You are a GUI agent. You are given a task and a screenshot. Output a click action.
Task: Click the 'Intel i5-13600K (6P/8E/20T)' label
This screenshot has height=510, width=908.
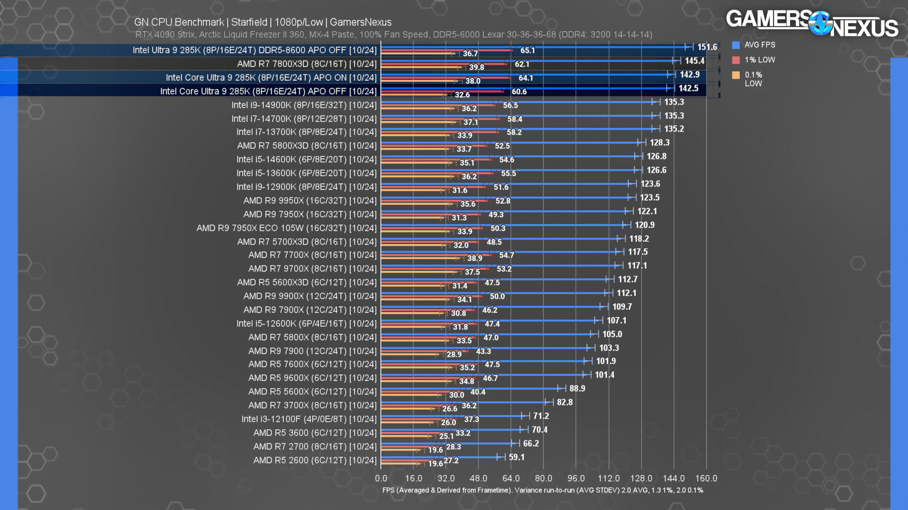[306, 173]
